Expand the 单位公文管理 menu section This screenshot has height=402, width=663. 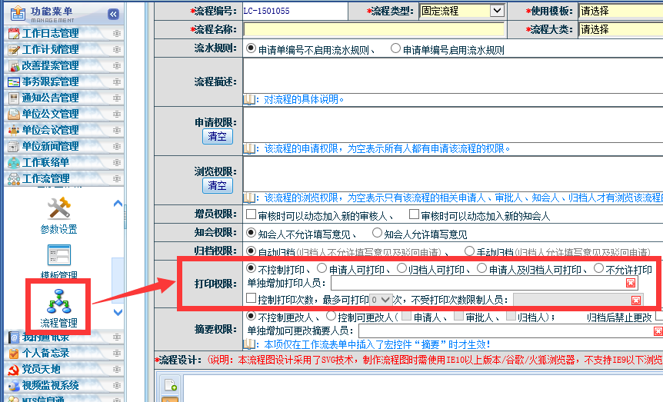(51, 114)
